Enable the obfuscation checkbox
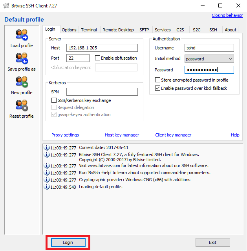 click(98, 58)
